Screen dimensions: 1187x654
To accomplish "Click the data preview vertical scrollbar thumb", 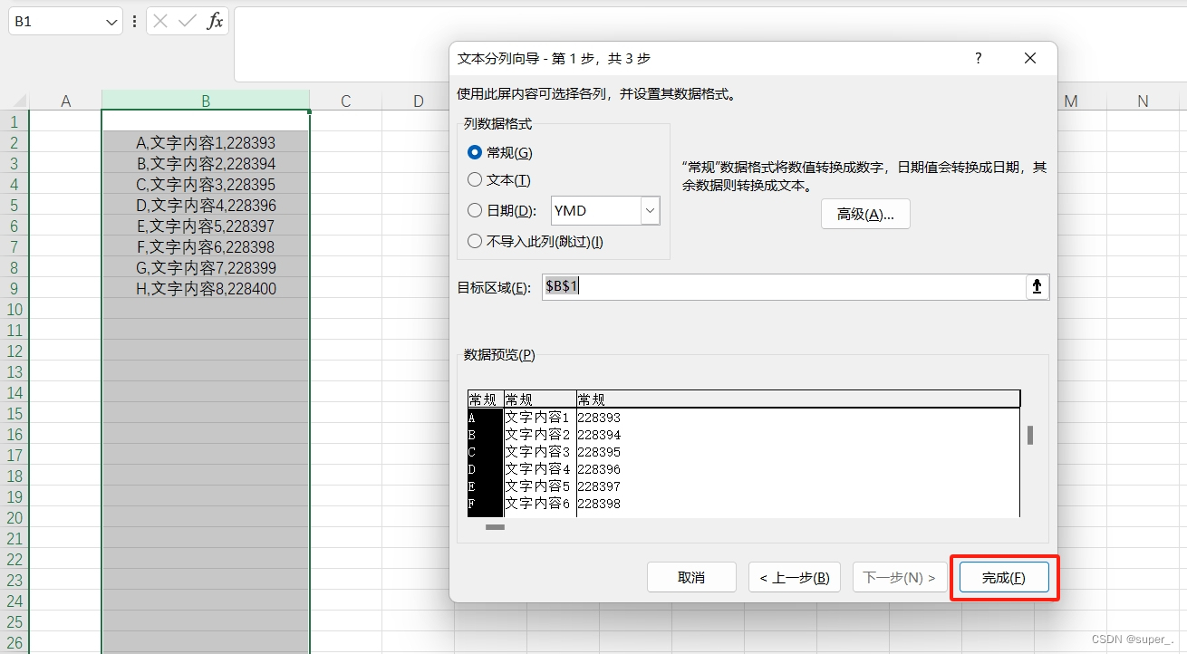I will pyautogui.click(x=1030, y=436).
